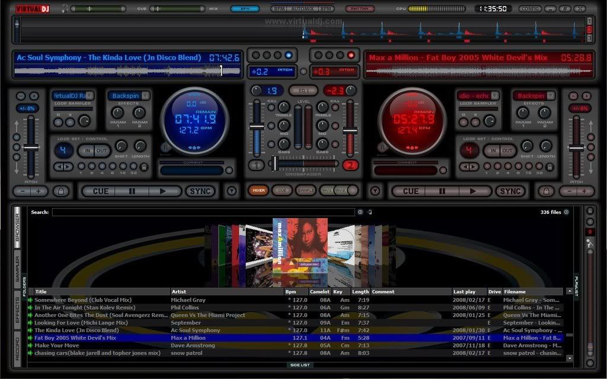This screenshot has height=379, width=607.
Task: Nudge the right deck pitch bend minus
Action: pos(569,191)
